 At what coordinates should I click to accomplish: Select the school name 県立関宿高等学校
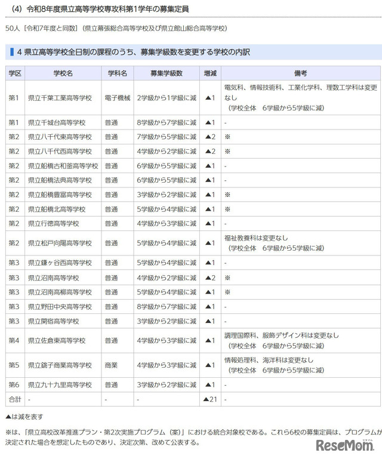[54, 321]
